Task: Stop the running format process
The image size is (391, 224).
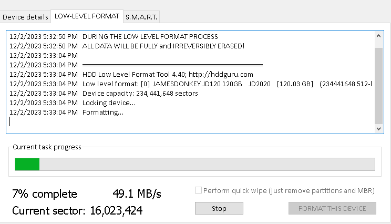Action: point(219,208)
